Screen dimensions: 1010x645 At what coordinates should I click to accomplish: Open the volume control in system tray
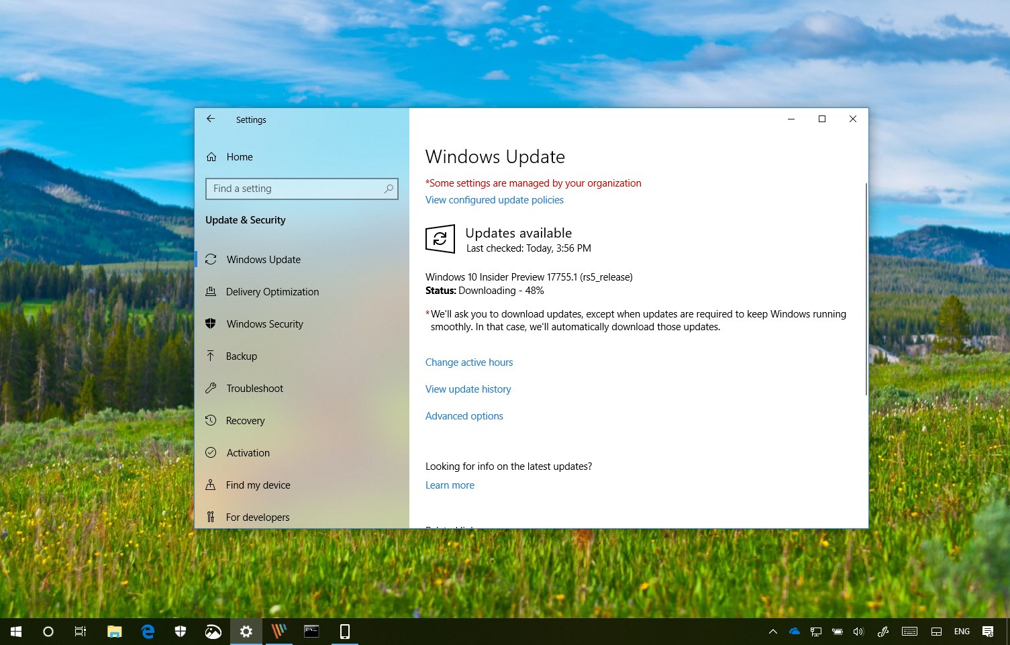click(x=858, y=631)
